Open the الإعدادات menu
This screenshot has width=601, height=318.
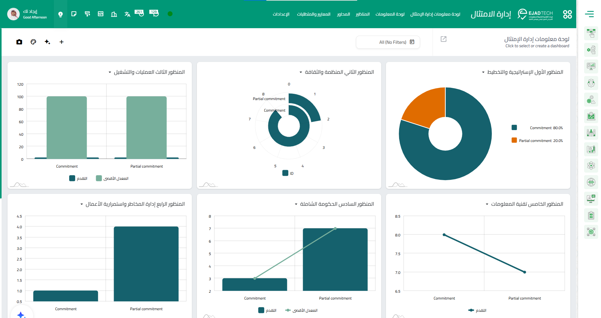(281, 14)
